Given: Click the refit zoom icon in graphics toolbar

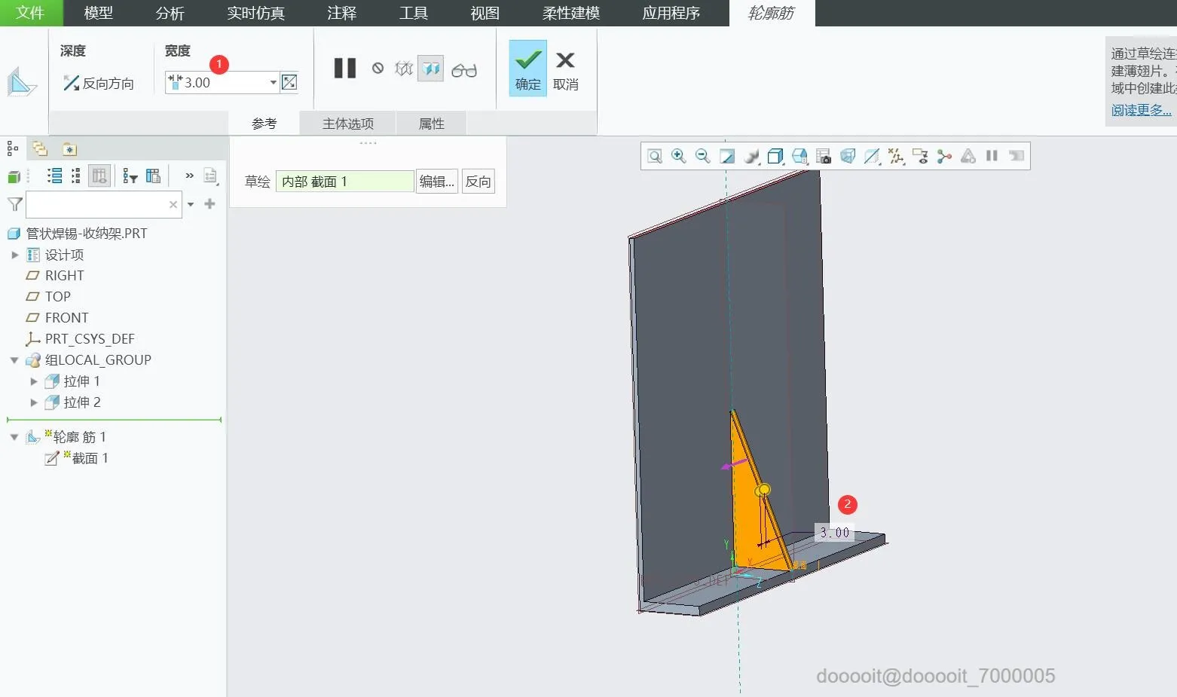Looking at the screenshot, I should click(655, 156).
